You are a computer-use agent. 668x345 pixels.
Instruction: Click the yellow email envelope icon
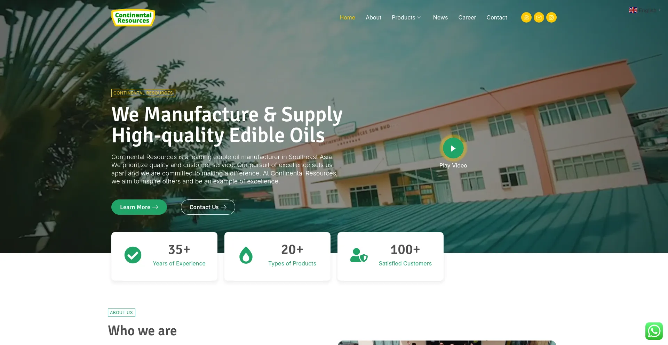point(539,17)
